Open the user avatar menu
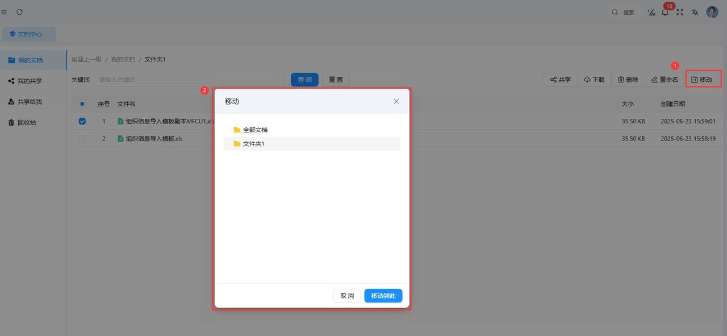This screenshot has width=727, height=336. point(712,12)
